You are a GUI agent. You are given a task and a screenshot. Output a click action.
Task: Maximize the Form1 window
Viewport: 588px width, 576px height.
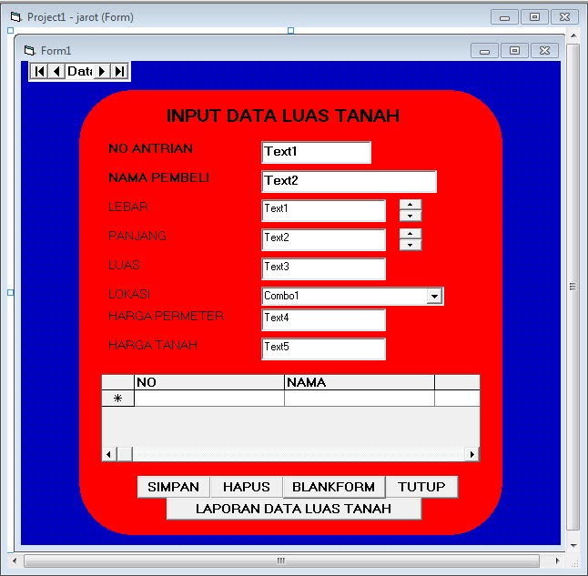(514, 51)
